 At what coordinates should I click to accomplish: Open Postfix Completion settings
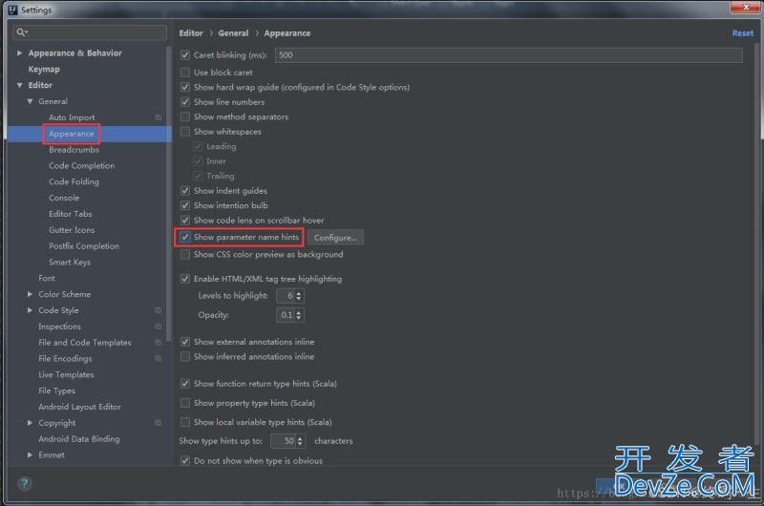coord(84,246)
